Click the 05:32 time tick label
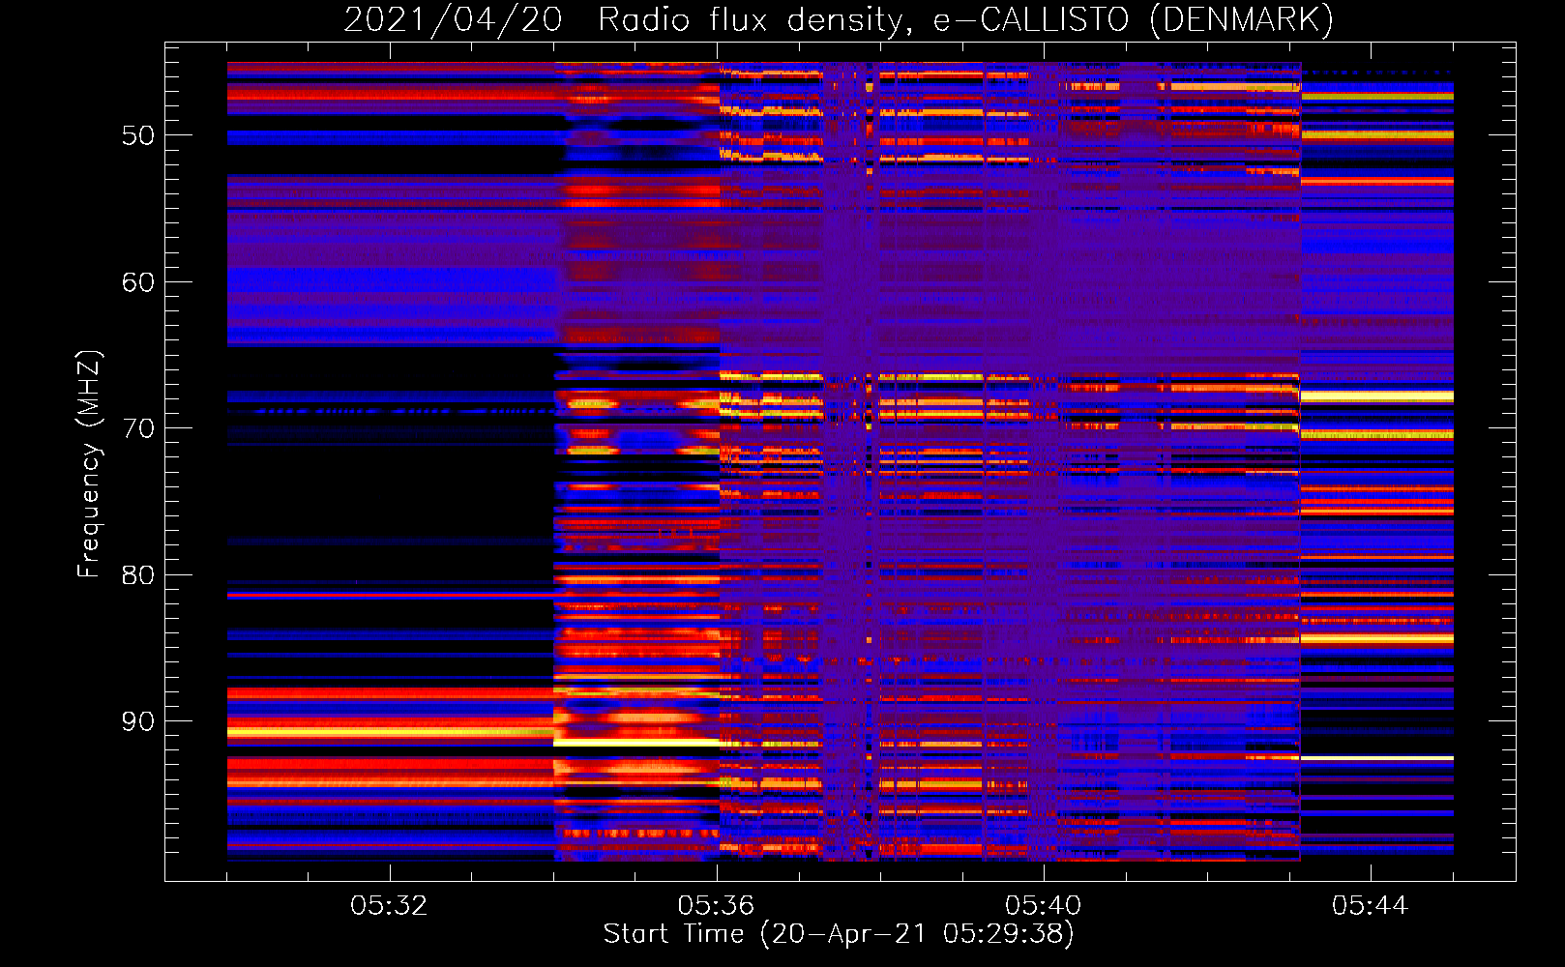Viewport: 1565px width, 967px height. (389, 906)
